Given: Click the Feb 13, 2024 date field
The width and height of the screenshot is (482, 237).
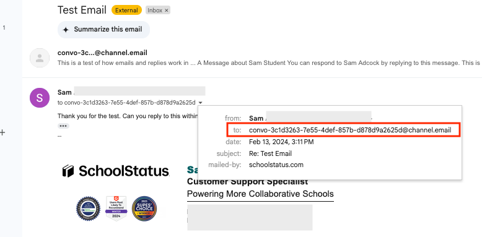Looking at the screenshot, I should point(281,142).
